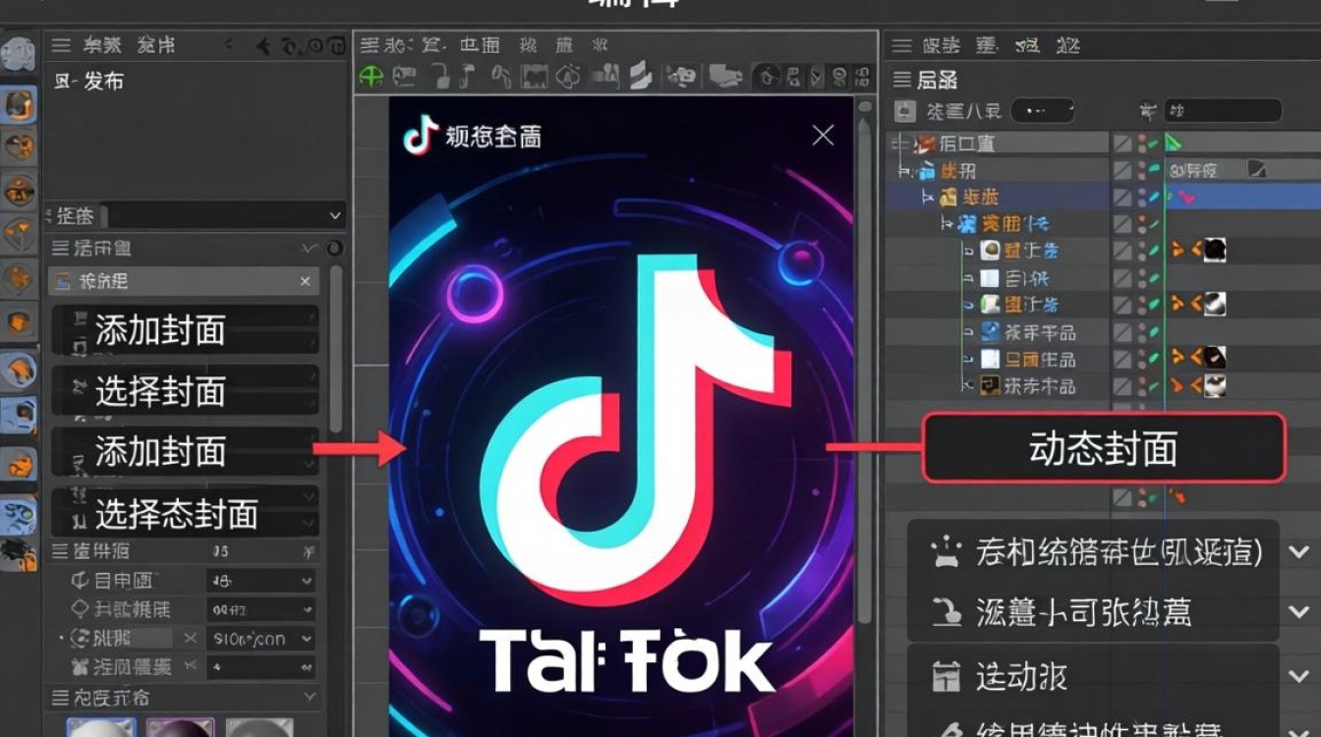Screen dimensions: 1321x737
Task: Open hamburger menu of the viewport panel
Action: tap(369, 44)
